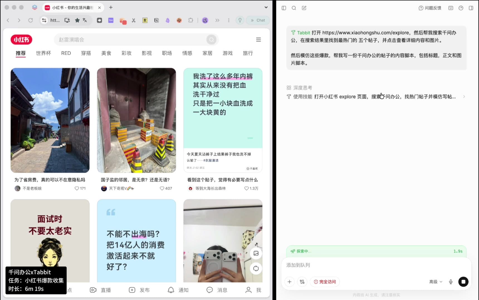Reload the current page
The width and height of the screenshot is (479, 300).
[x=31, y=20]
